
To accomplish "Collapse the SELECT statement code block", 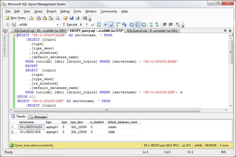I will click(x=15, y=35).
